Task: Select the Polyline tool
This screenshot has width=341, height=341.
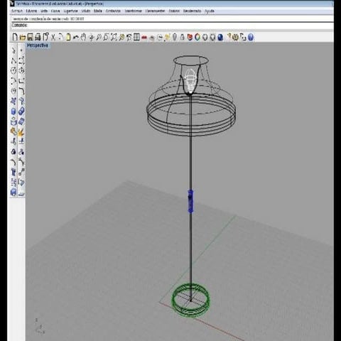Action: click(x=13, y=60)
